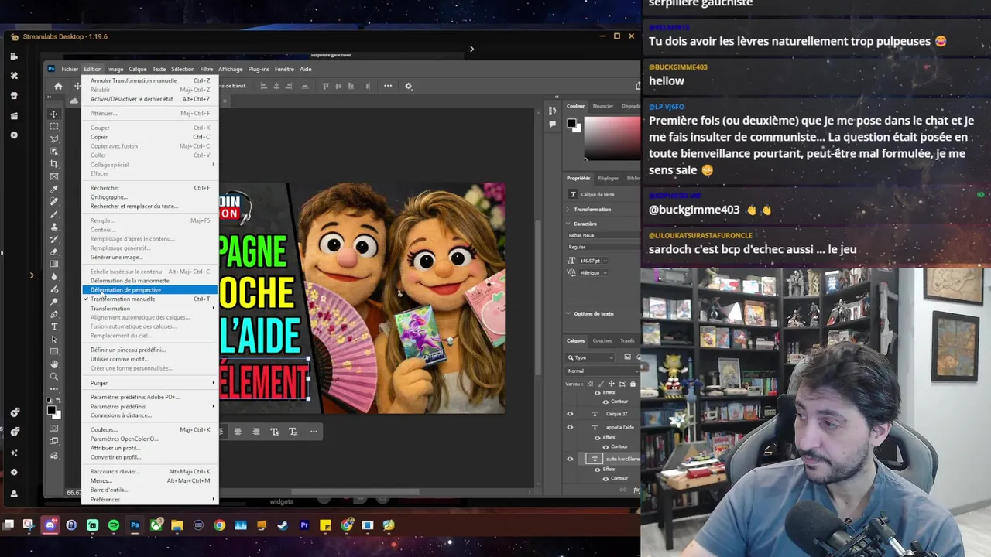Select the Rectangular Marquee tool

54,126
